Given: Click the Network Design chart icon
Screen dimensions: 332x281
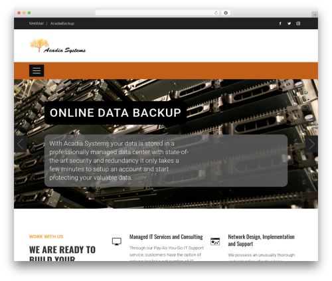Looking at the screenshot, I should pyautogui.click(x=215, y=241).
